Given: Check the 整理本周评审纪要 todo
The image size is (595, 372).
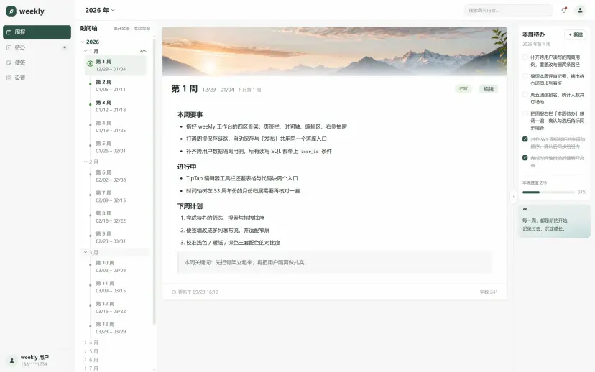Looking at the screenshot, I should [x=525, y=76].
